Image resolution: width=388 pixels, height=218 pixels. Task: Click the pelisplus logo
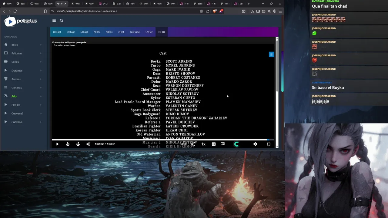[21, 21]
